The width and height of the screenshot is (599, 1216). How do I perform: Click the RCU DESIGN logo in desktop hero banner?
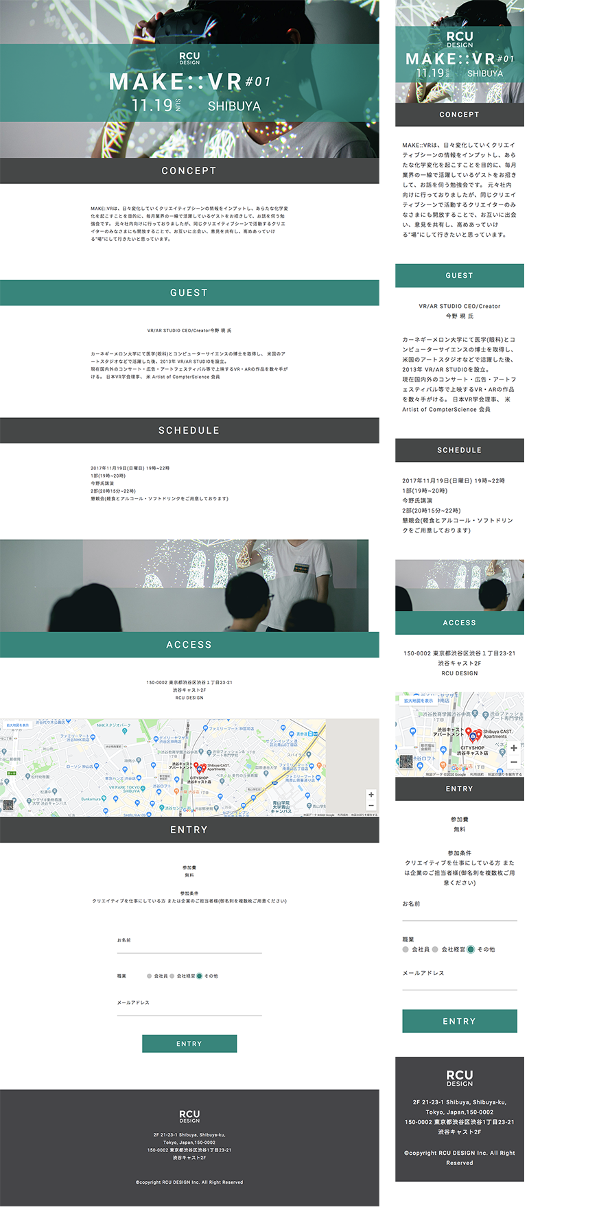(x=189, y=58)
